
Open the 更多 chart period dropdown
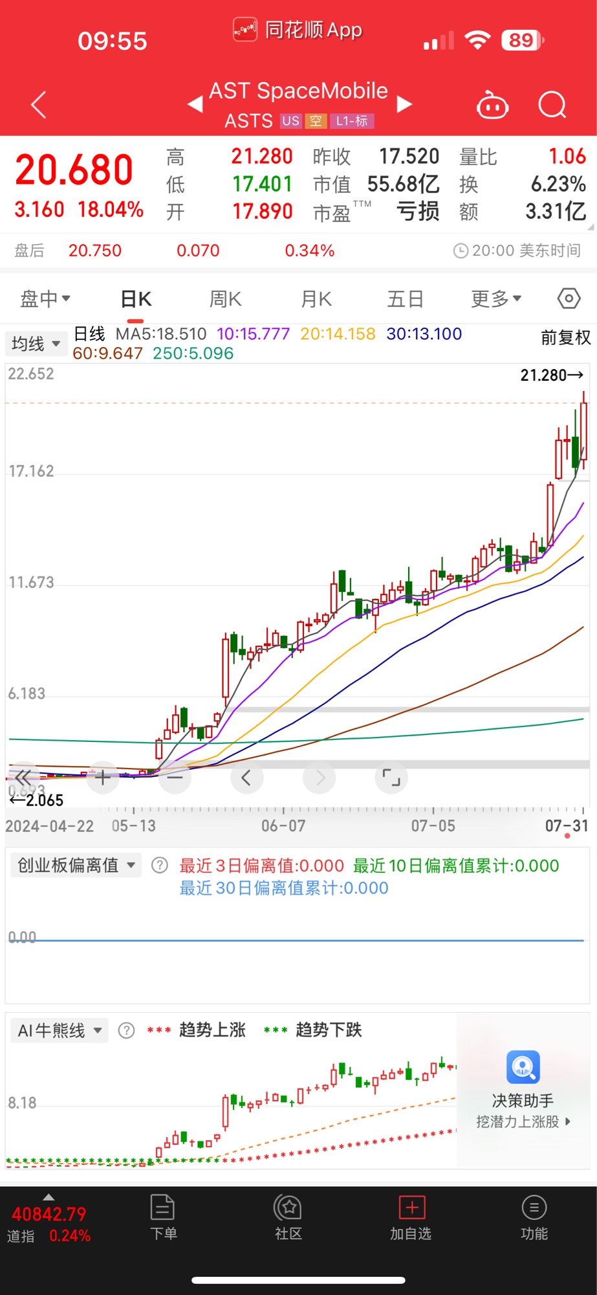[x=496, y=298]
